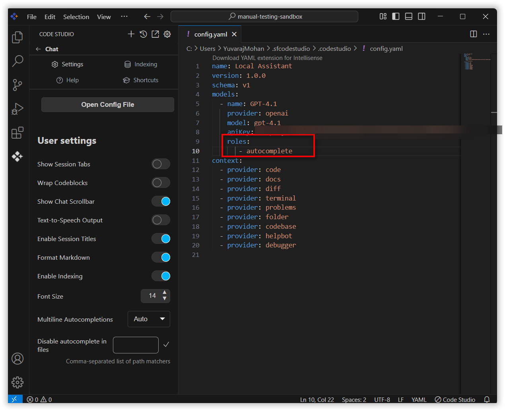Split the editor to the right

pyautogui.click(x=474, y=34)
